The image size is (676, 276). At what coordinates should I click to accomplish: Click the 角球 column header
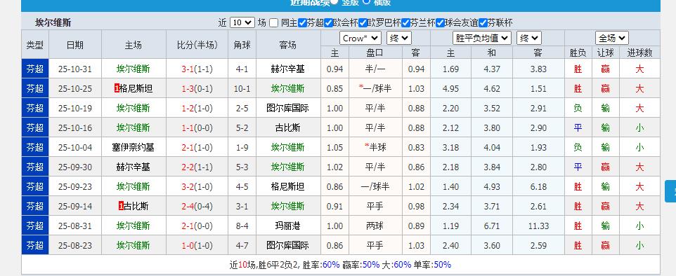click(242, 45)
